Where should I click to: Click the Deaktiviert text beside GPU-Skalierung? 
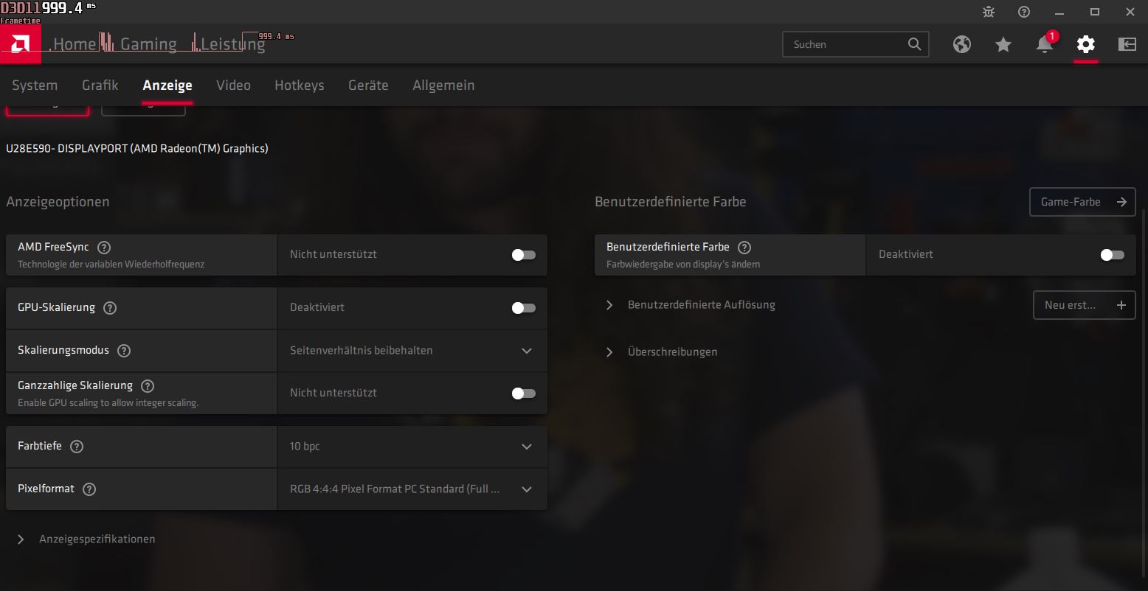[x=317, y=307]
